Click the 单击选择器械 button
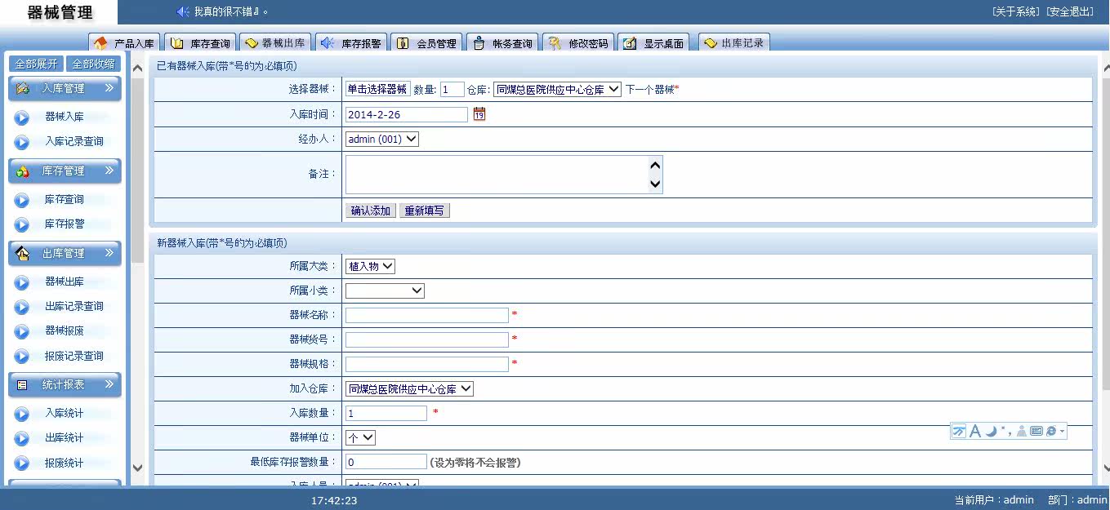Image resolution: width=1110 pixels, height=510 pixels. pos(377,90)
